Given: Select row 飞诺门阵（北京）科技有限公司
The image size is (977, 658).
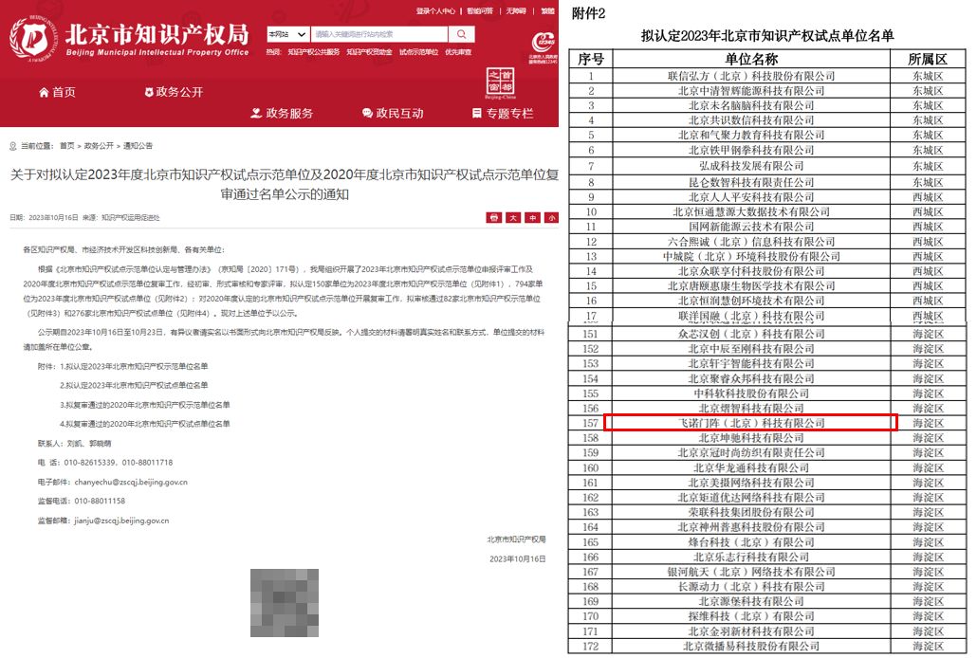Looking at the screenshot, I should click(x=767, y=423).
